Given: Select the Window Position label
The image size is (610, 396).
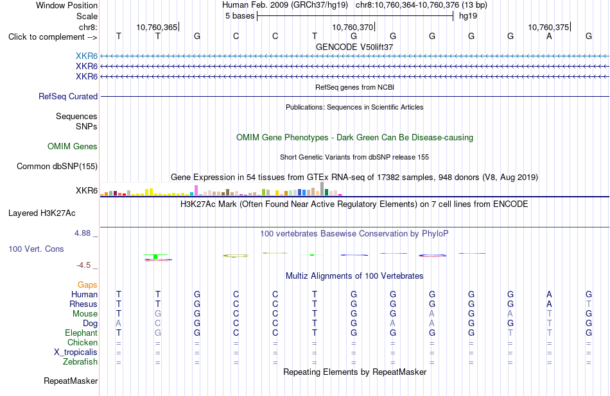Looking at the screenshot, I should (x=67, y=5).
